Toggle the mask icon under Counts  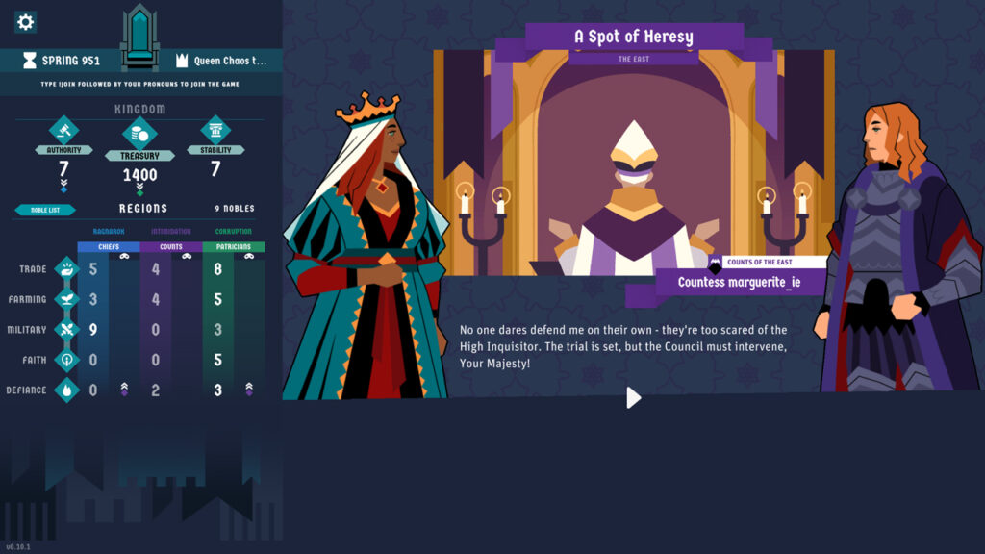click(187, 256)
